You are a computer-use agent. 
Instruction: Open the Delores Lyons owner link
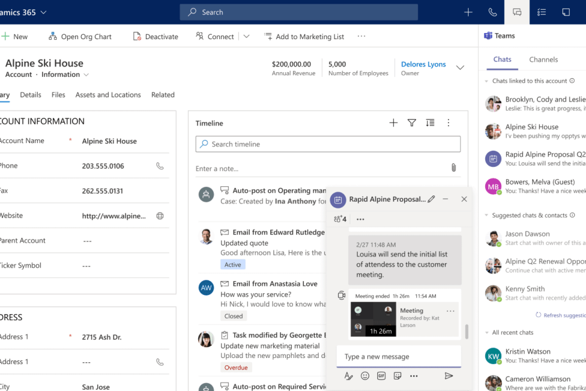(423, 64)
